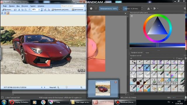Click the paste icon in Picture Manager toolbar

(25, 10)
